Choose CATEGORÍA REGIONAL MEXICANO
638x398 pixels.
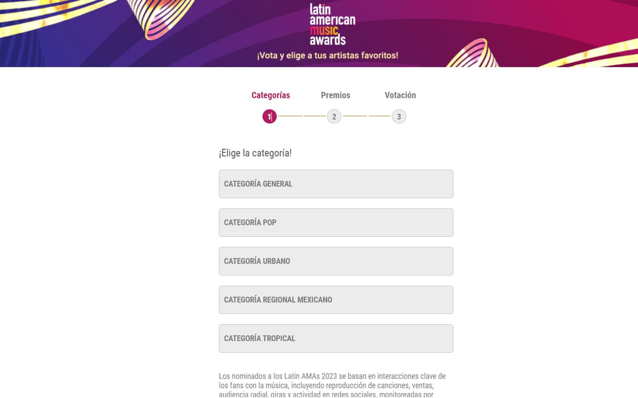tap(336, 300)
